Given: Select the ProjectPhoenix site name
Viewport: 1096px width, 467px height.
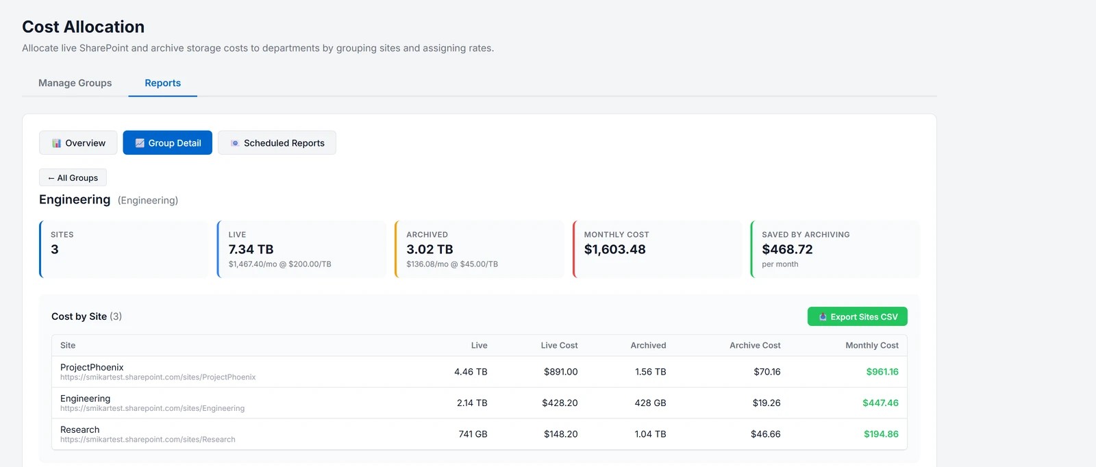Looking at the screenshot, I should click(92, 368).
